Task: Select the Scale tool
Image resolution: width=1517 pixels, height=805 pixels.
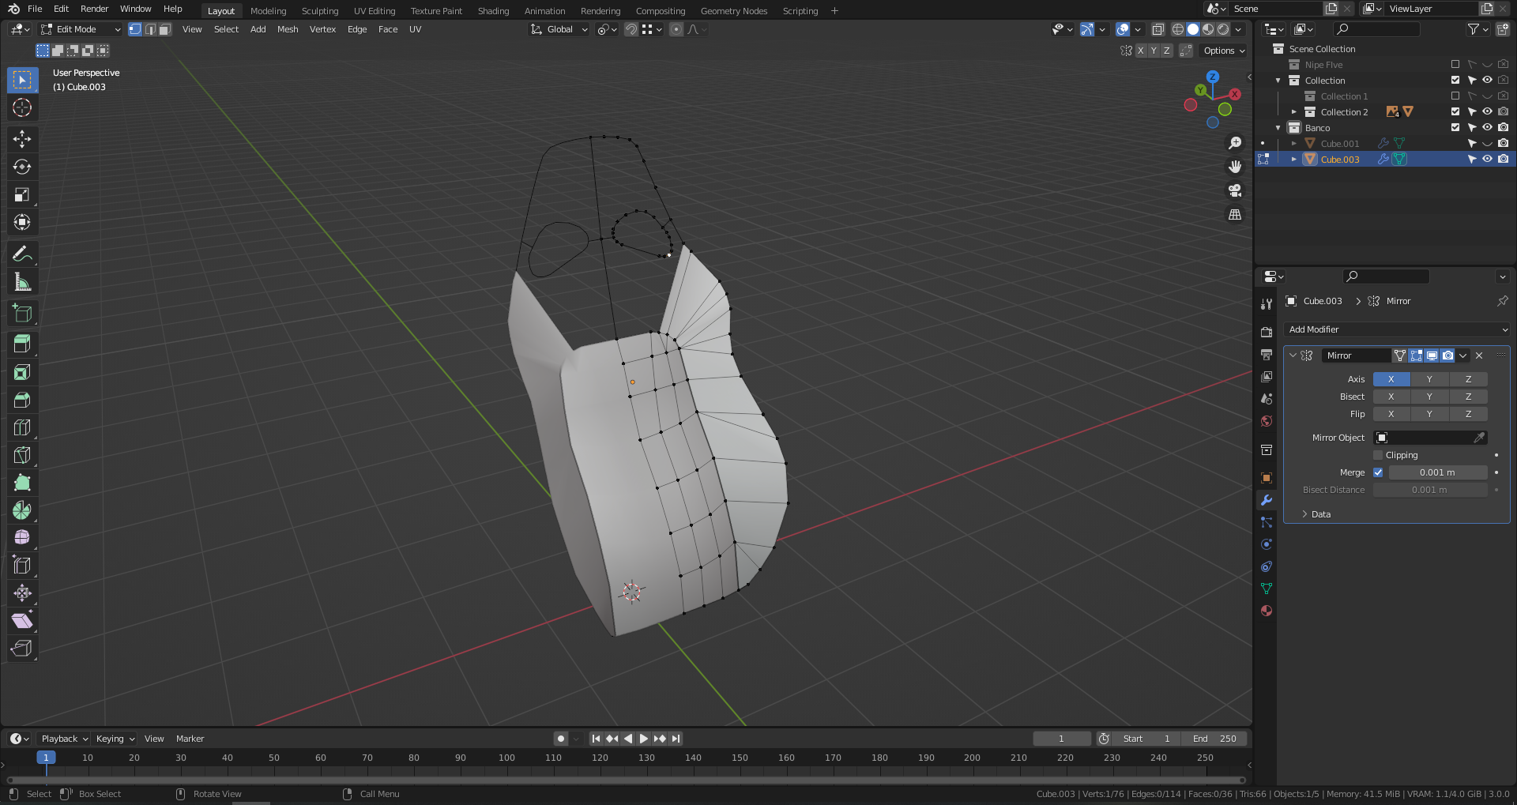Action: (22, 194)
